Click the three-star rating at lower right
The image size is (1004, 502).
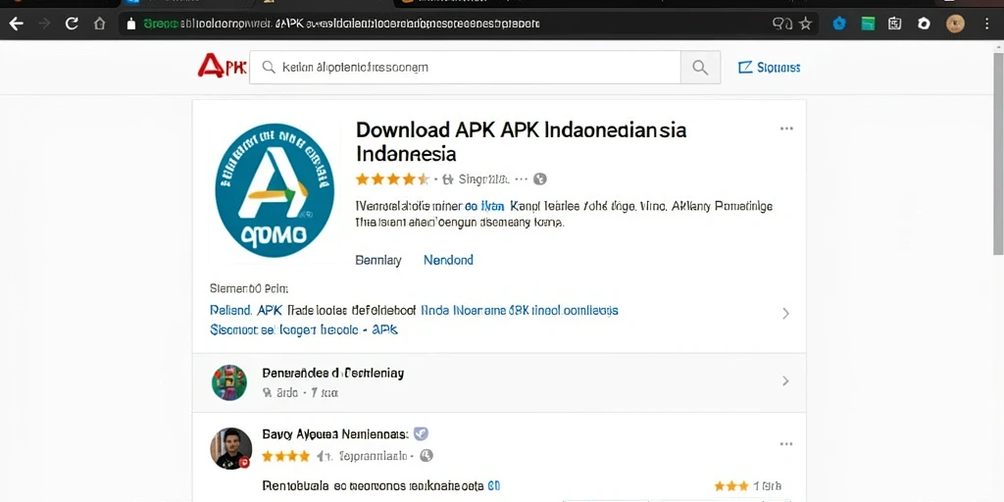coord(730,486)
